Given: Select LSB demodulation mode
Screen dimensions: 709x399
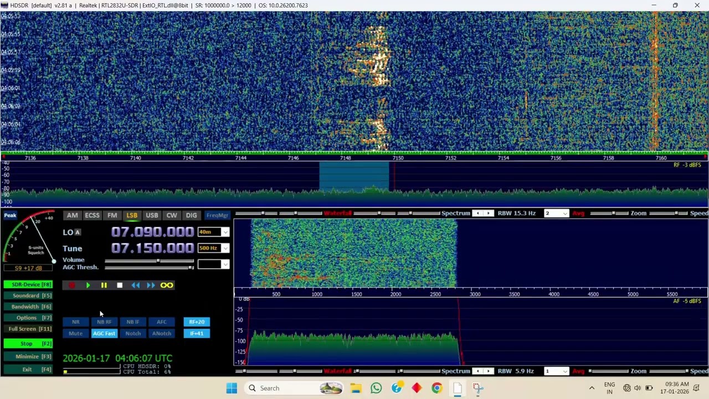Looking at the screenshot, I should tap(132, 216).
